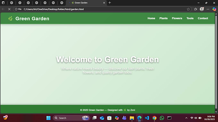
Task: Open Microsoft Store from taskbar
Action: click(109, 118)
